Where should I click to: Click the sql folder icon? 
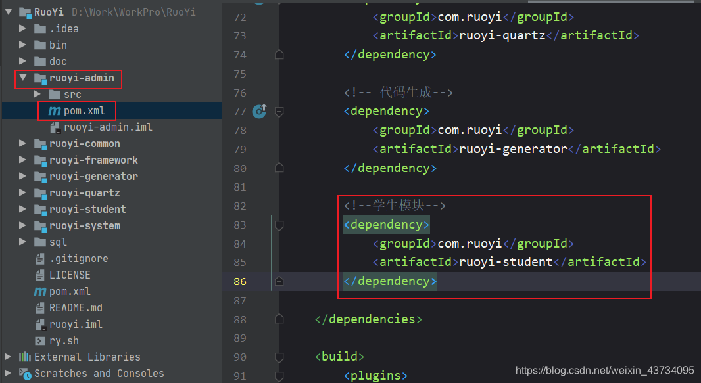40,242
